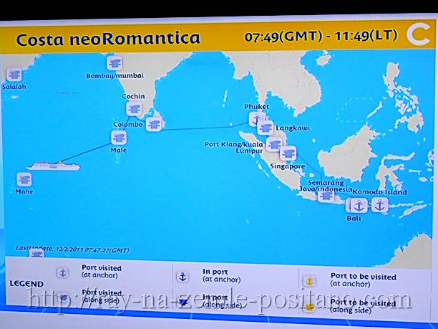Click the 'Male' label
This screenshot has height=329, width=438.
(x=119, y=150)
